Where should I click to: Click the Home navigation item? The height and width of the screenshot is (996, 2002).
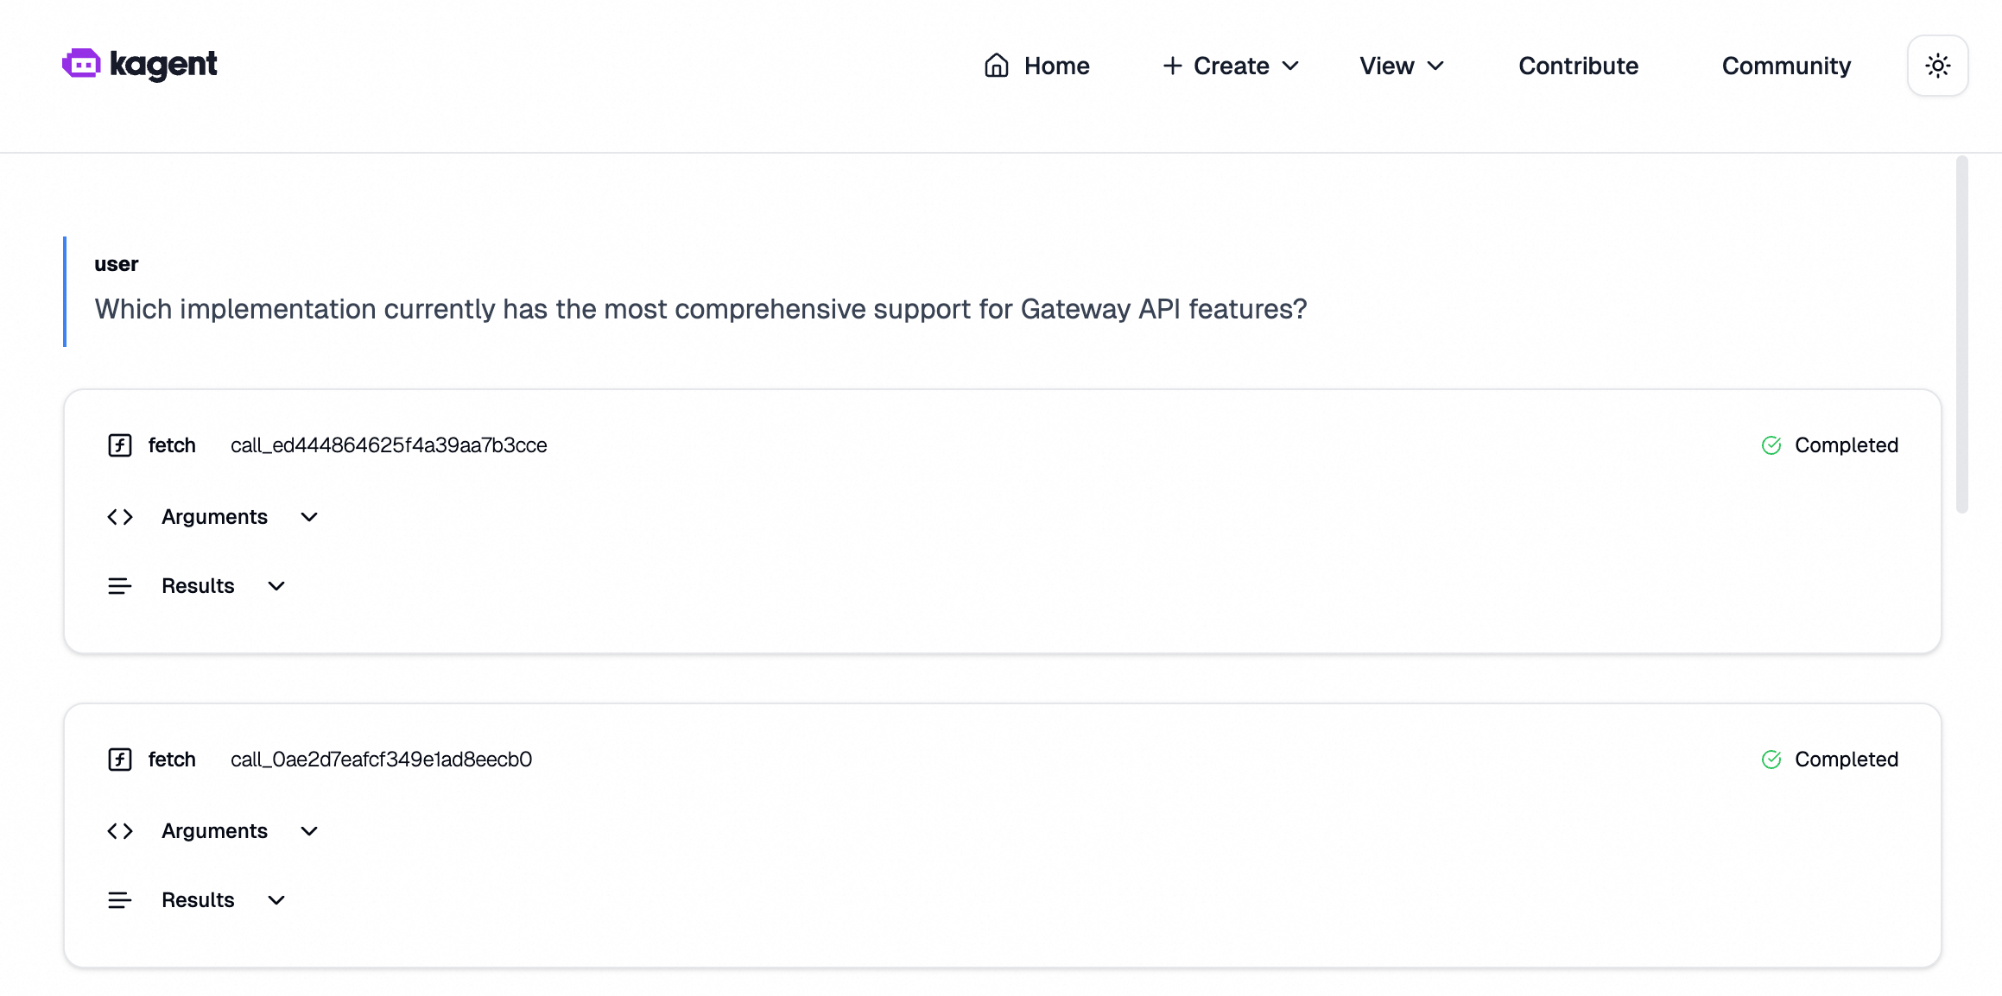1056,66
